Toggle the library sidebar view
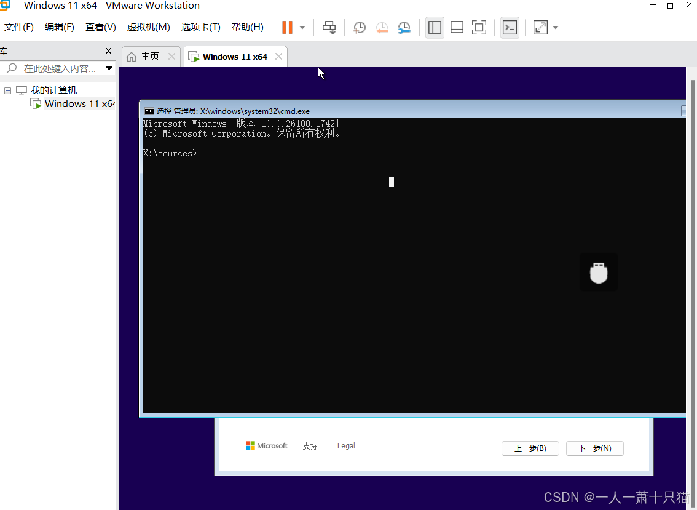697x510 pixels. (x=435, y=28)
